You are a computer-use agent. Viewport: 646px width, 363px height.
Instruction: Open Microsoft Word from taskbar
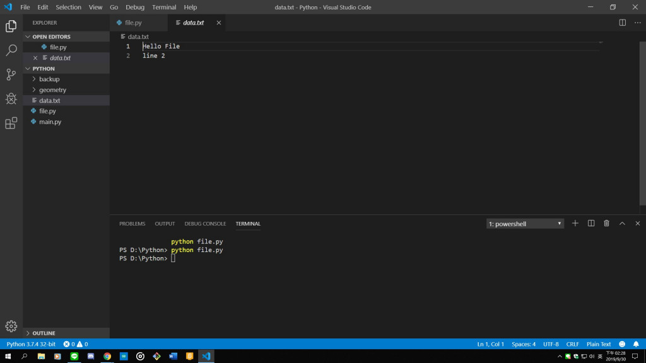click(173, 357)
